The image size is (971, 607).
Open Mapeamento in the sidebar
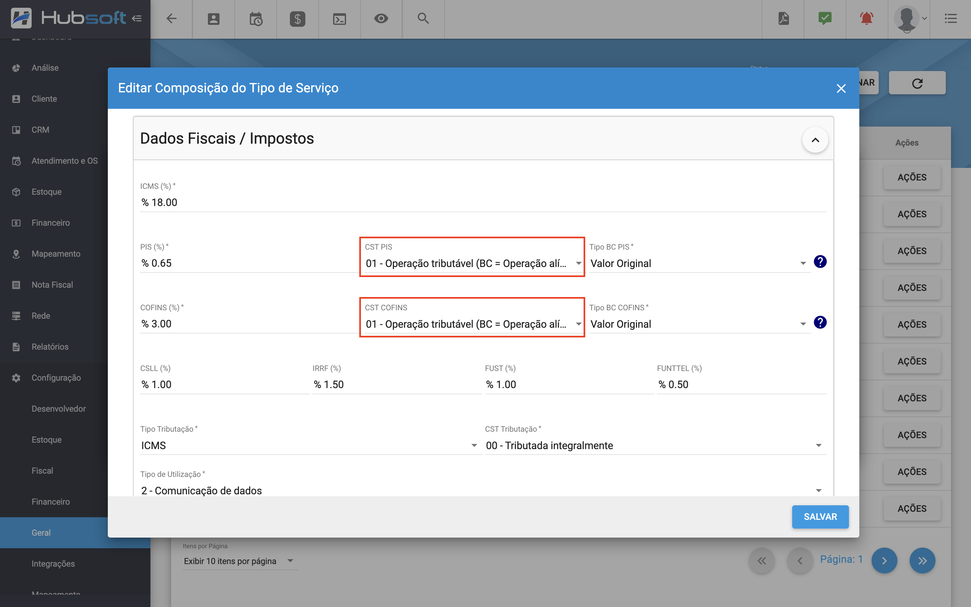click(56, 254)
